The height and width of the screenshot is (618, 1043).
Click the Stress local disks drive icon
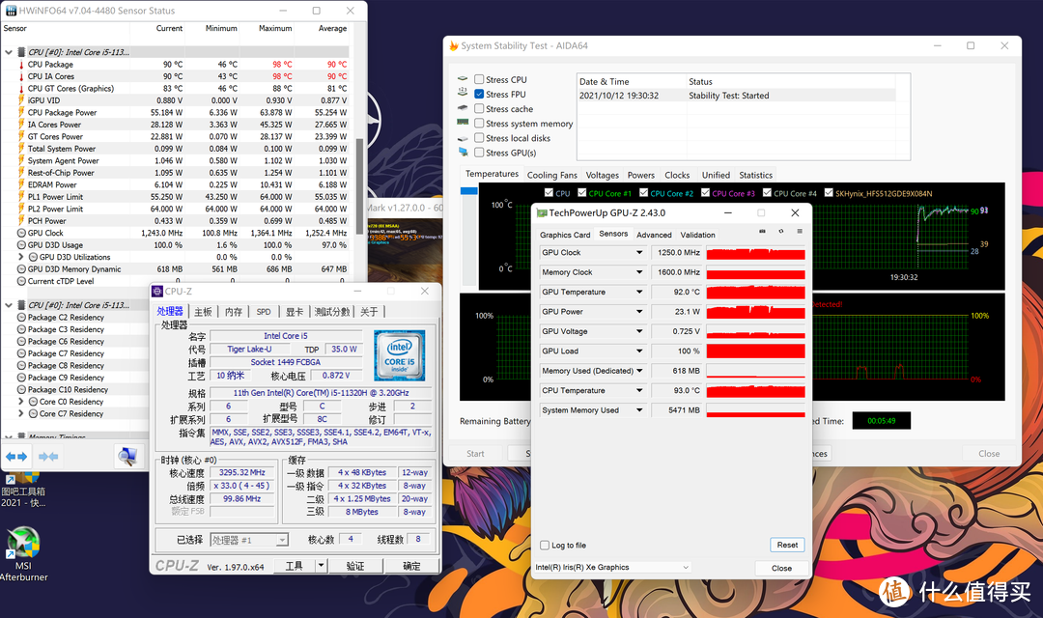[463, 138]
